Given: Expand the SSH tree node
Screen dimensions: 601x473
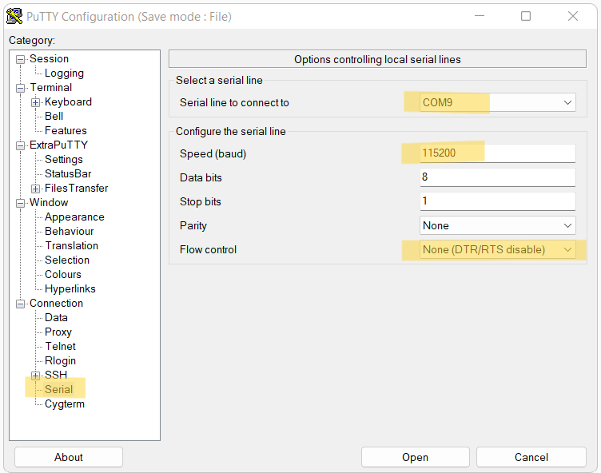Looking at the screenshot, I should tap(36, 376).
